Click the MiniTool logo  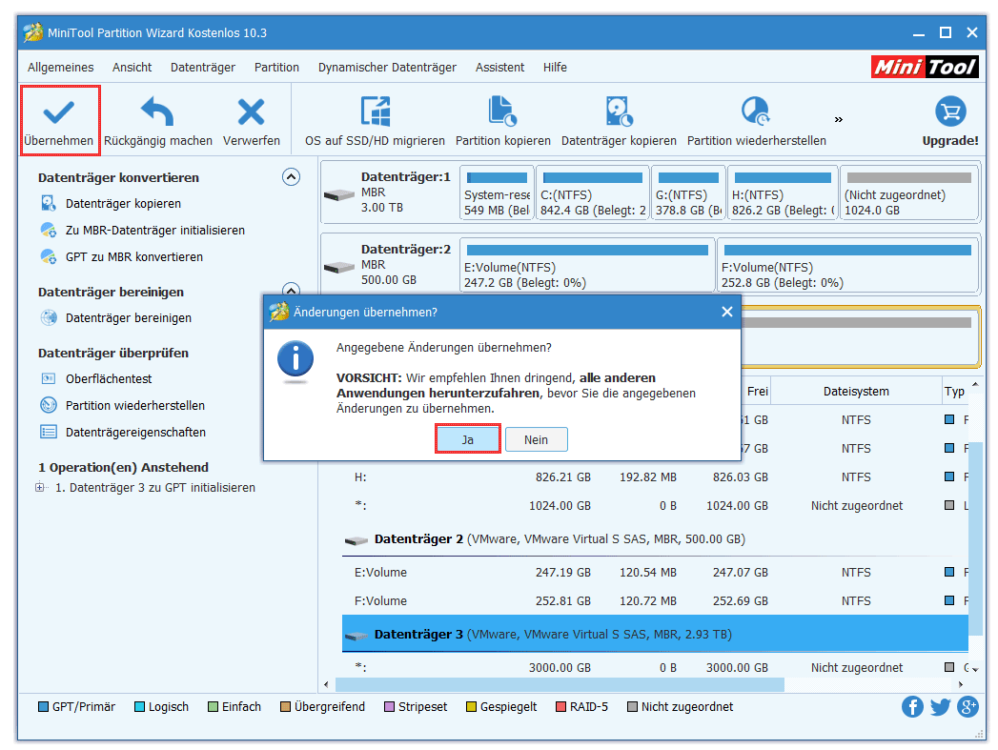click(925, 66)
